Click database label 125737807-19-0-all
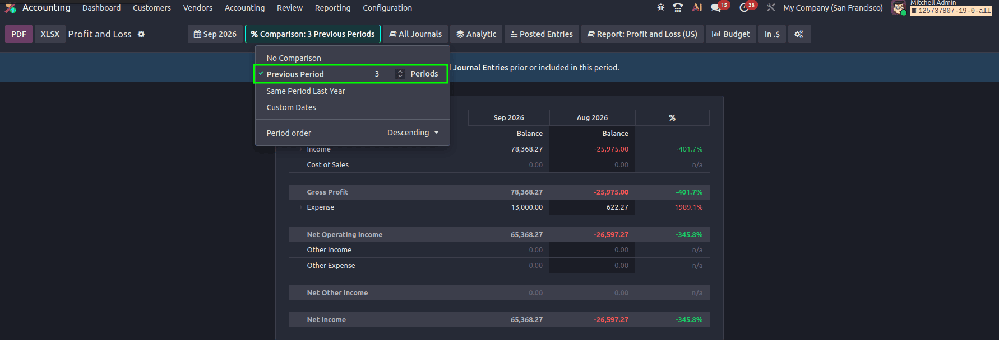Screen dimensions: 999x340 [951, 11]
